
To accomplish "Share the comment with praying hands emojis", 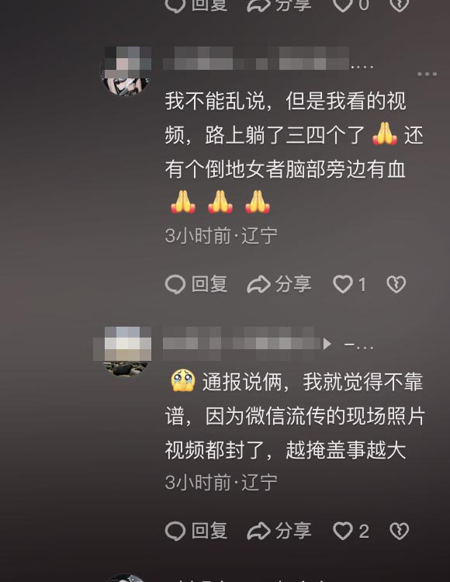I will pyautogui.click(x=279, y=285).
